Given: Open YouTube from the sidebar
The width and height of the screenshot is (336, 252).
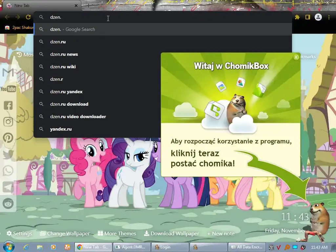Looking at the screenshot, I should tap(8, 89).
